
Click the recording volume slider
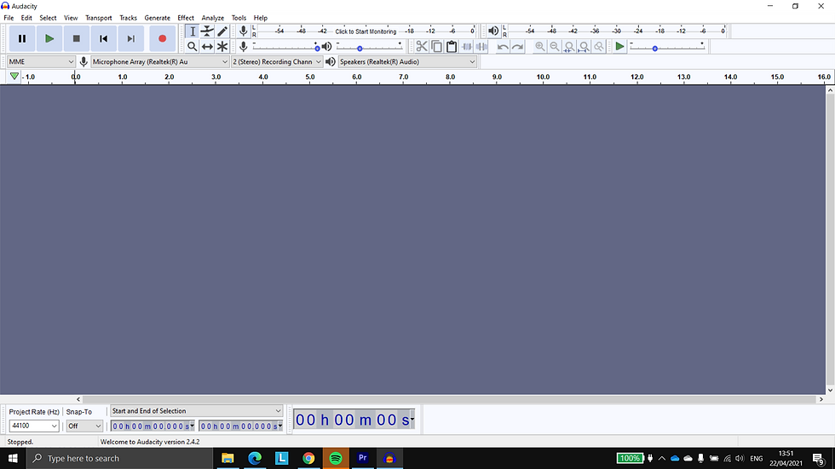point(286,48)
